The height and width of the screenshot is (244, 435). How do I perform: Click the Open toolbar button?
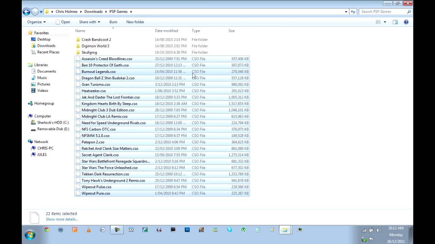tap(63, 22)
